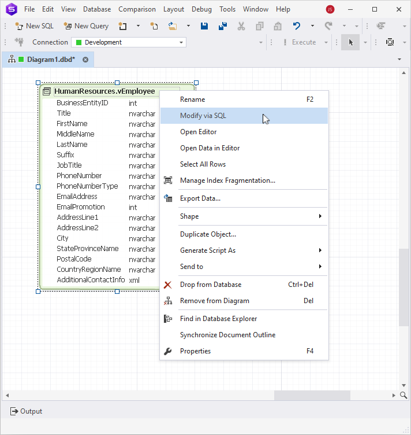
Task: Close the Diagram1.dbd tab
Action: tap(85, 60)
